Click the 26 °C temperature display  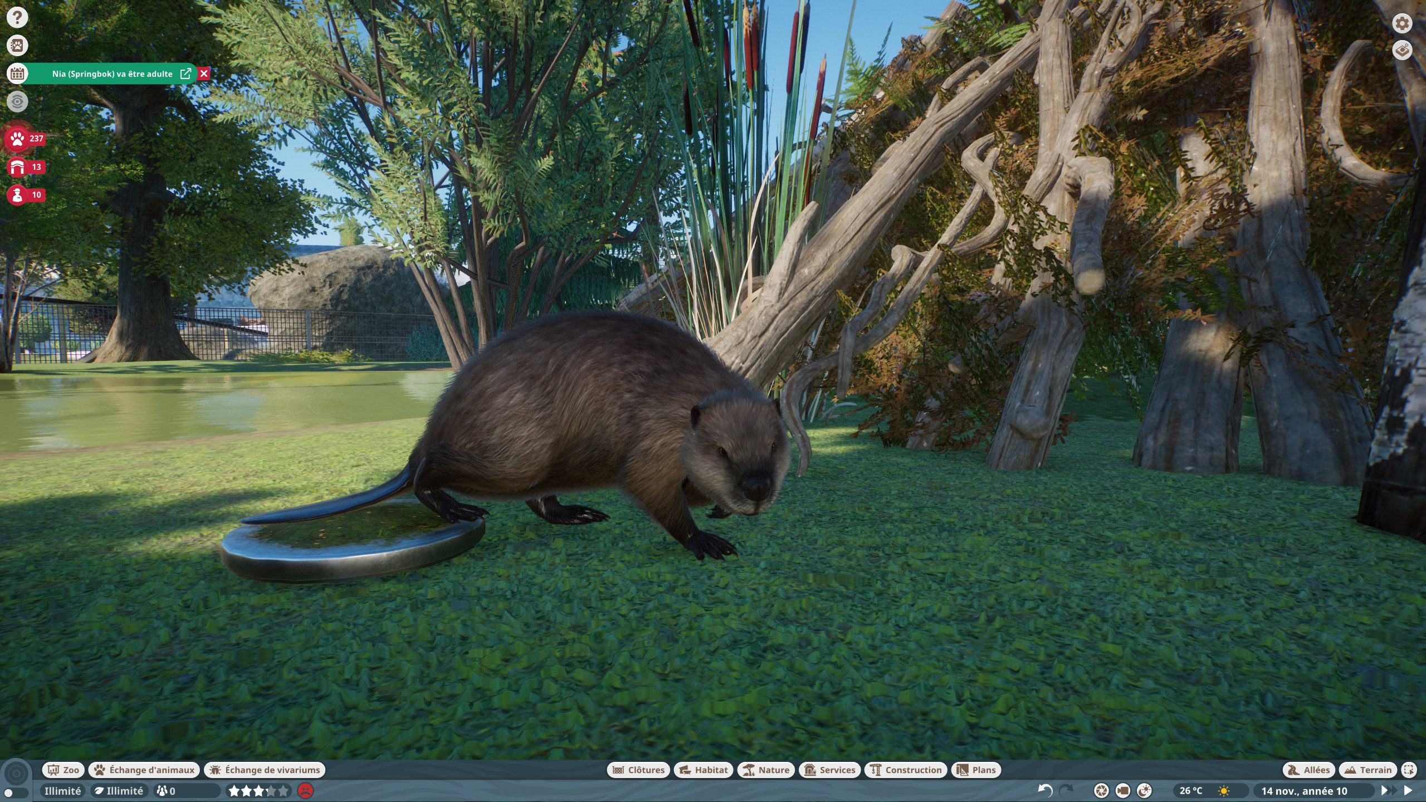click(x=1191, y=791)
